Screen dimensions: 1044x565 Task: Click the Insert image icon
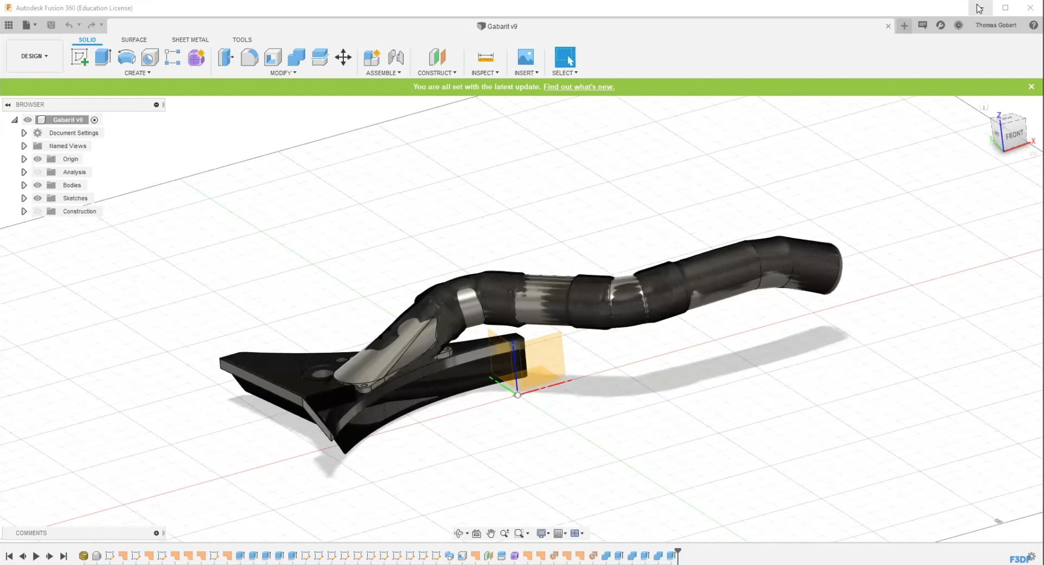[x=525, y=57]
